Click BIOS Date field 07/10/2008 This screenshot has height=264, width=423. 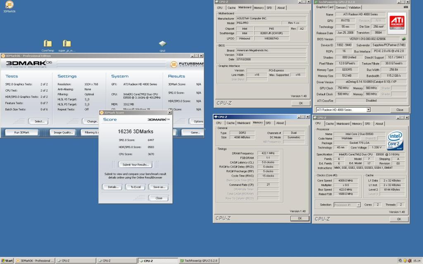click(x=271, y=59)
